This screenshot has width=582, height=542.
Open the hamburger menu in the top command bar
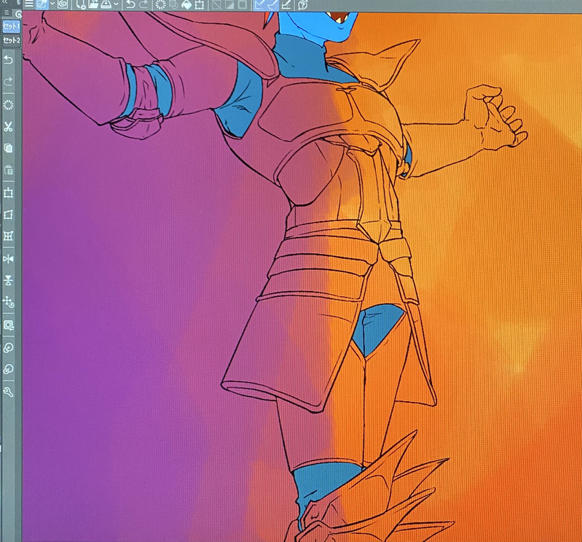(28, 4)
